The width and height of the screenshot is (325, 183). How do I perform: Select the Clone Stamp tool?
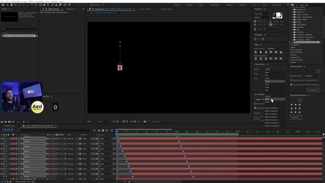[56, 5]
